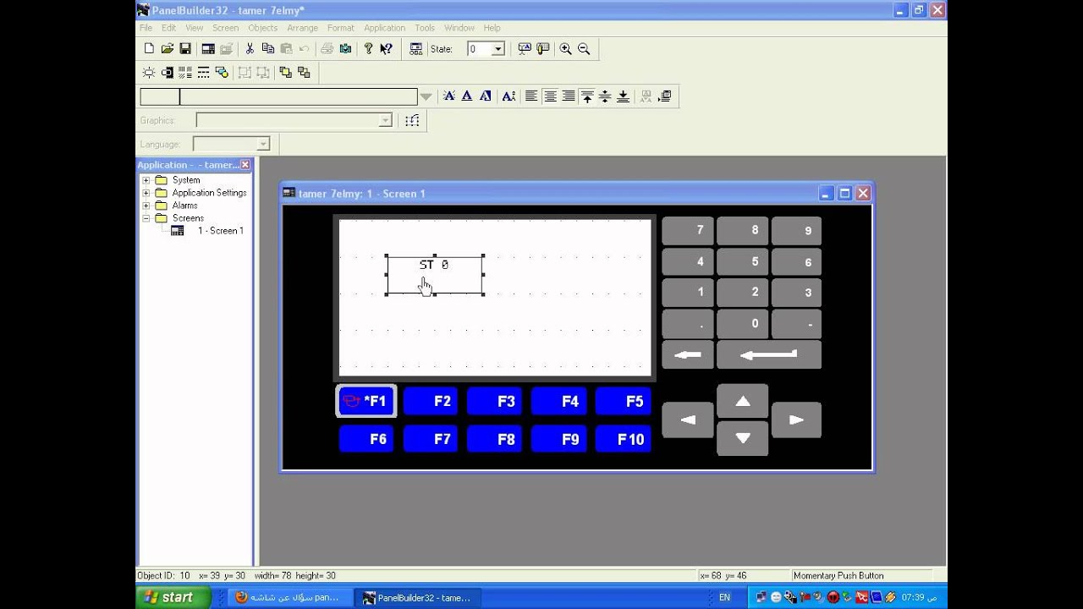
Task: Align text to top icon
Action: 587,96
